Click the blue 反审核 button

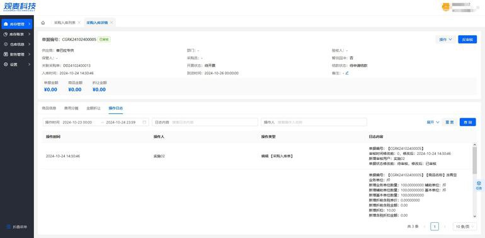(467, 40)
